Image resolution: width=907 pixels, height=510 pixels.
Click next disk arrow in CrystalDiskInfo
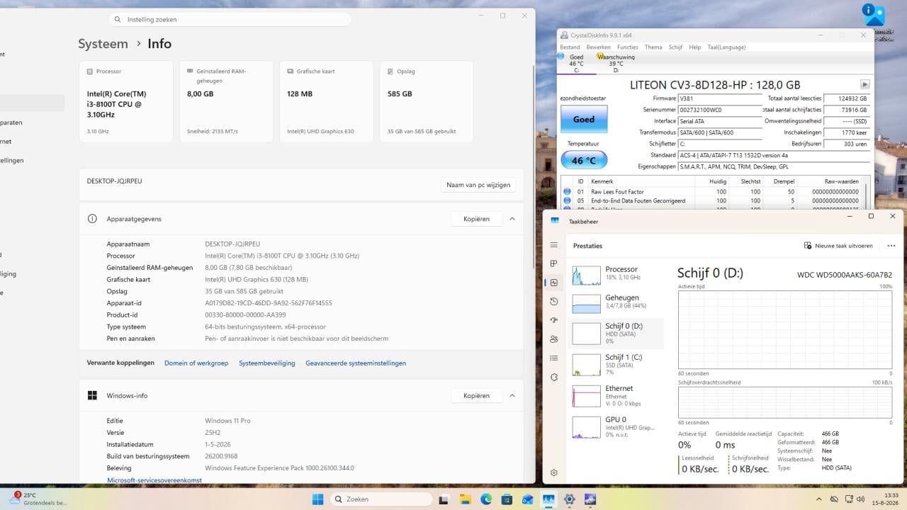(x=864, y=84)
